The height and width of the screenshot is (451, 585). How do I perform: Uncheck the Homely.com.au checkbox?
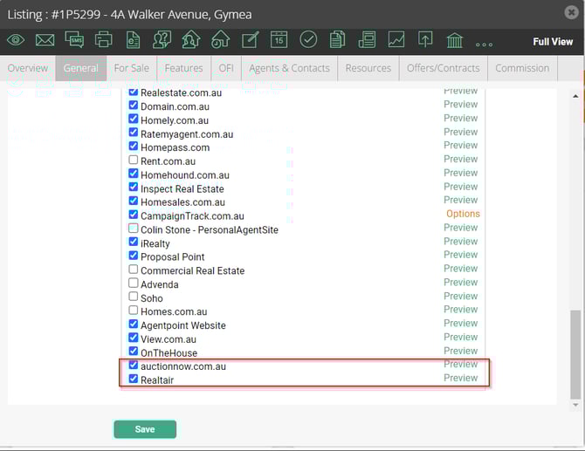pos(134,119)
